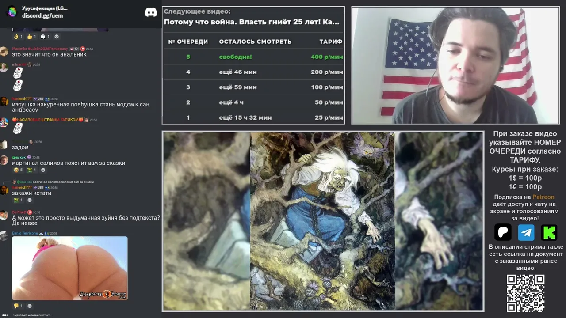Click the '400 р/мин' tariff cell

[x=327, y=57]
